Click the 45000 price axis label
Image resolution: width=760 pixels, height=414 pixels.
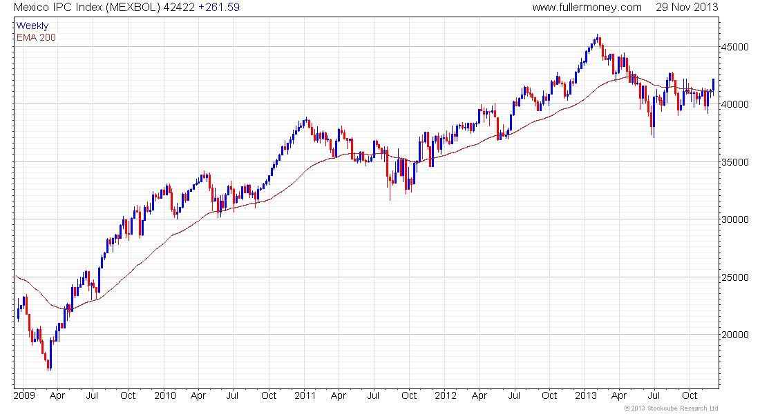[x=735, y=48]
